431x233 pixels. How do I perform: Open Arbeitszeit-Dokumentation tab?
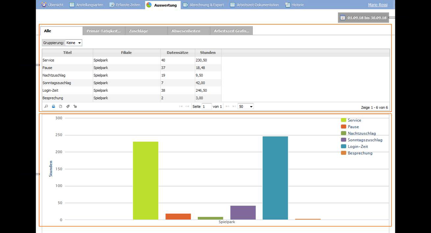[254, 4]
